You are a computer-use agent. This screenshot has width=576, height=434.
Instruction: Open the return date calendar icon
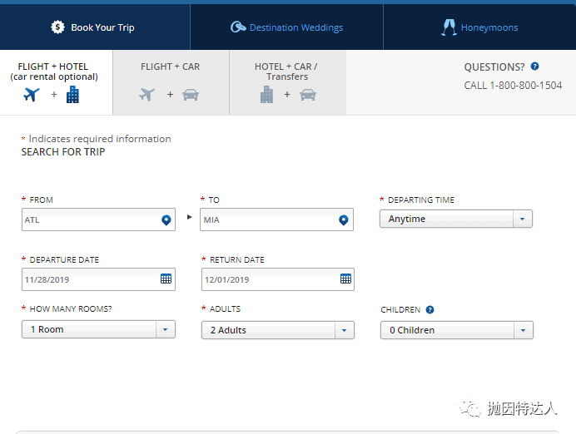[x=345, y=279]
